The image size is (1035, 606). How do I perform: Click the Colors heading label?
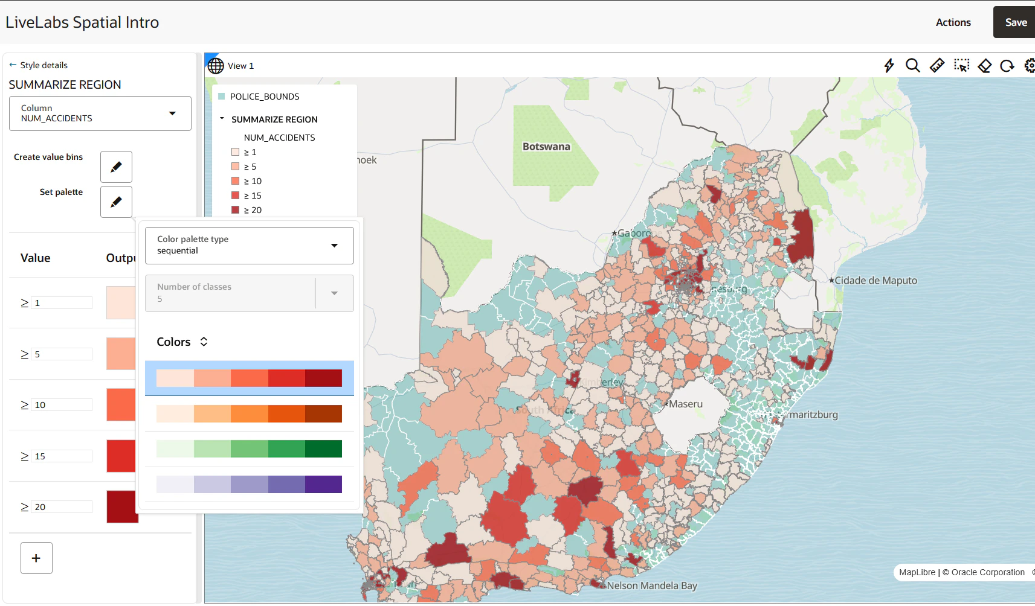(173, 342)
